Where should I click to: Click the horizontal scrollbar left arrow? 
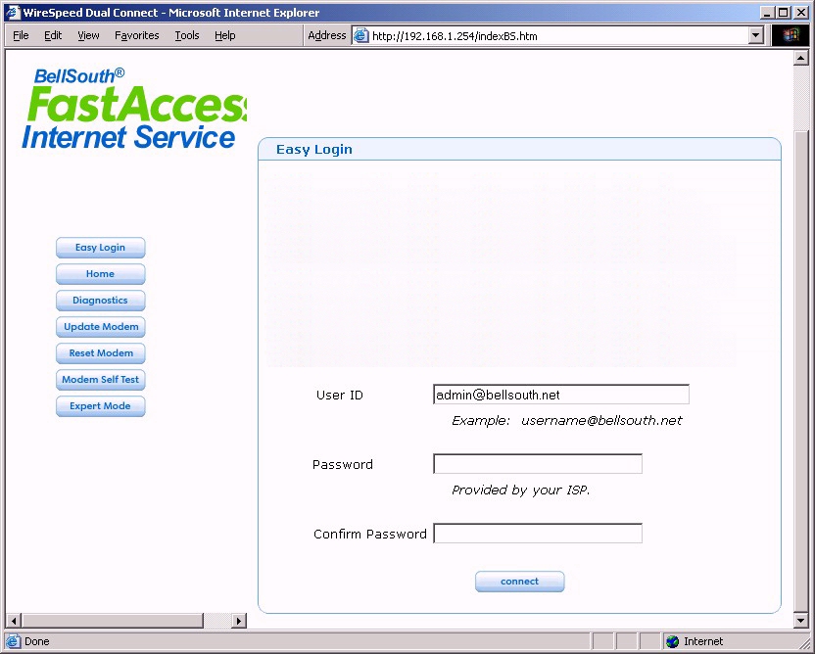coord(14,621)
